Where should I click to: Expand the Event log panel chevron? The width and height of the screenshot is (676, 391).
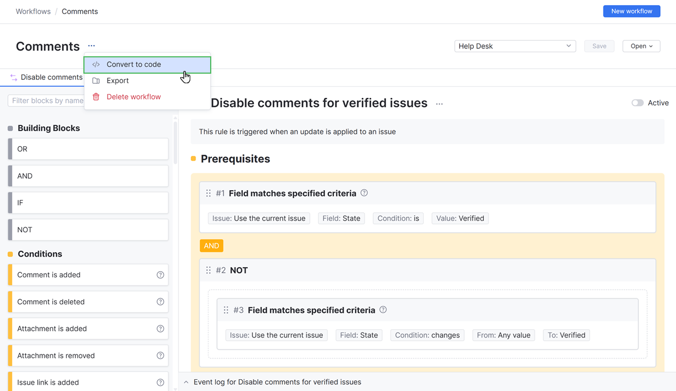coord(186,383)
